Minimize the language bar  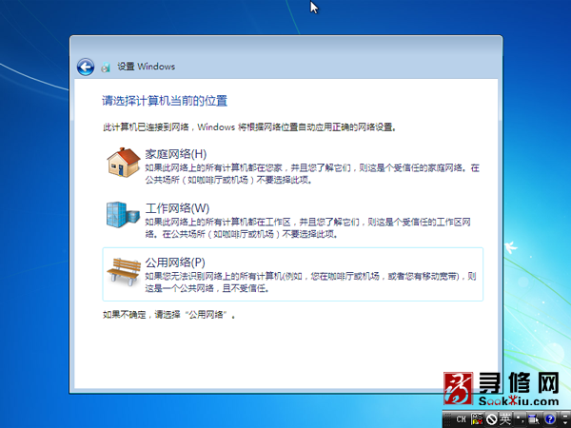click(565, 416)
